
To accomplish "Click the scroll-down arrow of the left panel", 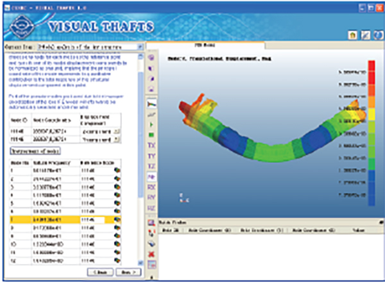I will [x=141, y=263].
